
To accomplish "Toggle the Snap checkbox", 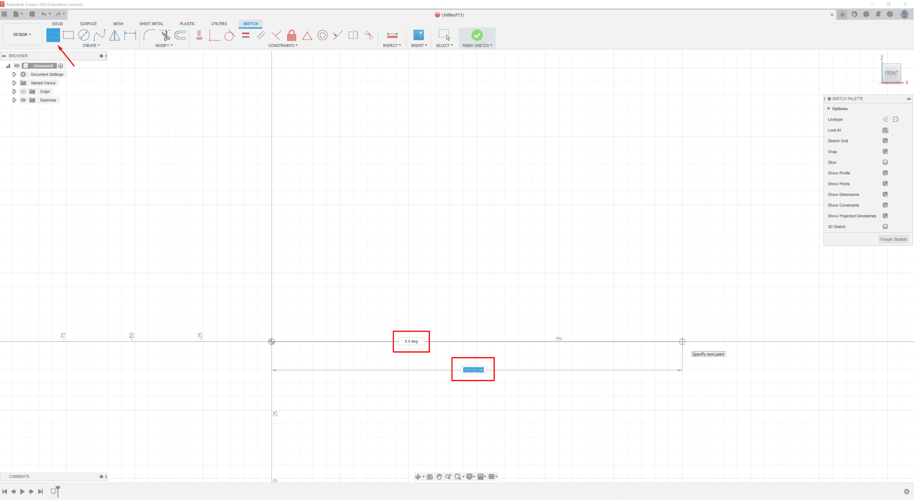I will [885, 152].
